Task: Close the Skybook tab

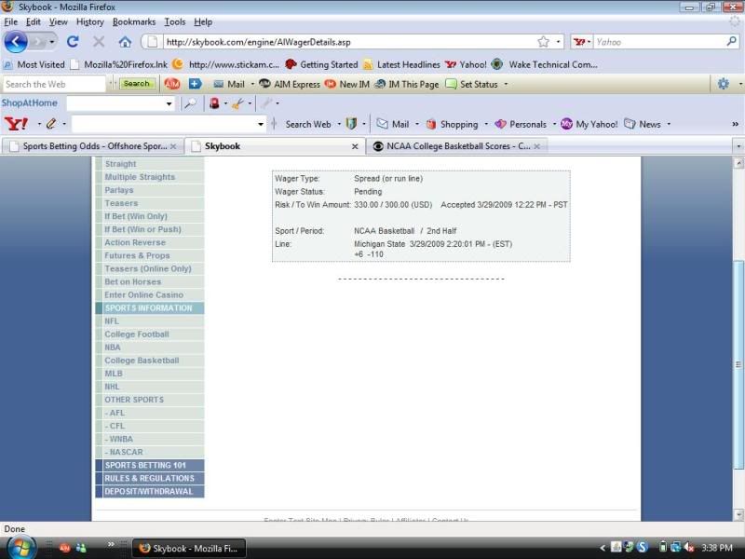Action: 355,146
